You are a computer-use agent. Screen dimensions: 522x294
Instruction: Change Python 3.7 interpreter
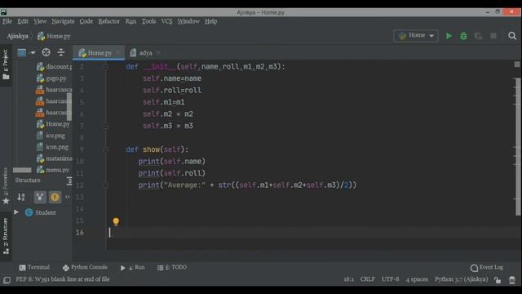pyautogui.click(x=461, y=279)
